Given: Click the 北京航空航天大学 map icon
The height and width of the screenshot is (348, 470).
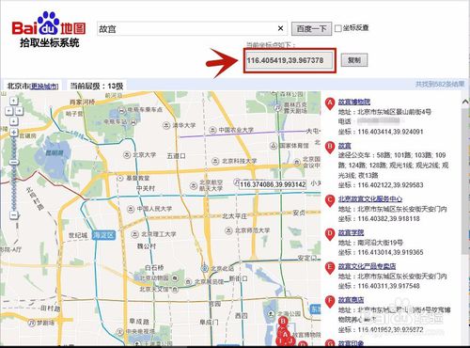Looking at the screenshot, I should [194, 185].
